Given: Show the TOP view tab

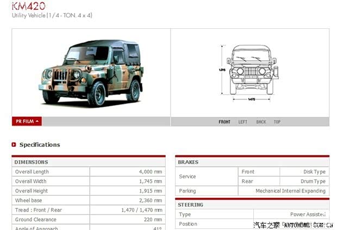Looking at the screenshot, I should [277, 122].
